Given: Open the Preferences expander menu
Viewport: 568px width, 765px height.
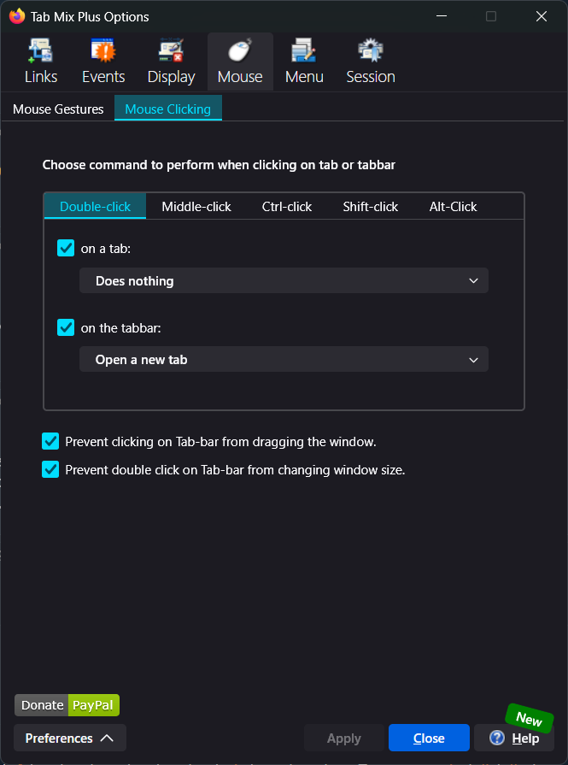Looking at the screenshot, I should (x=70, y=738).
